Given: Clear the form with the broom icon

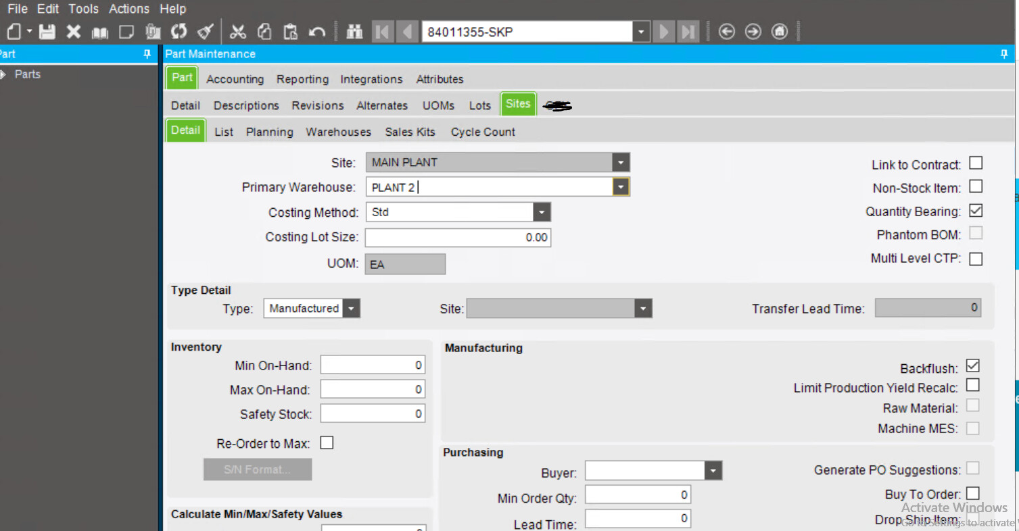Looking at the screenshot, I should coord(206,32).
